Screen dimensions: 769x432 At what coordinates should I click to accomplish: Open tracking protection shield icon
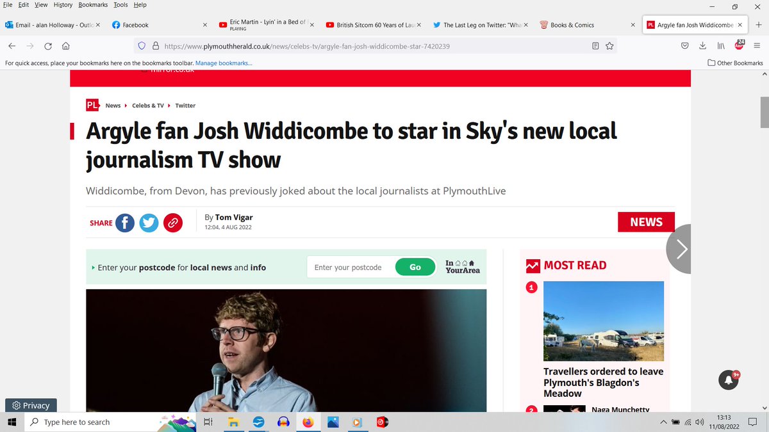click(x=142, y=46)
